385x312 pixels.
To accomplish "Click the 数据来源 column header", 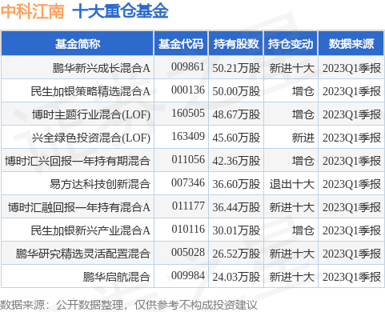I will point(351,44).
